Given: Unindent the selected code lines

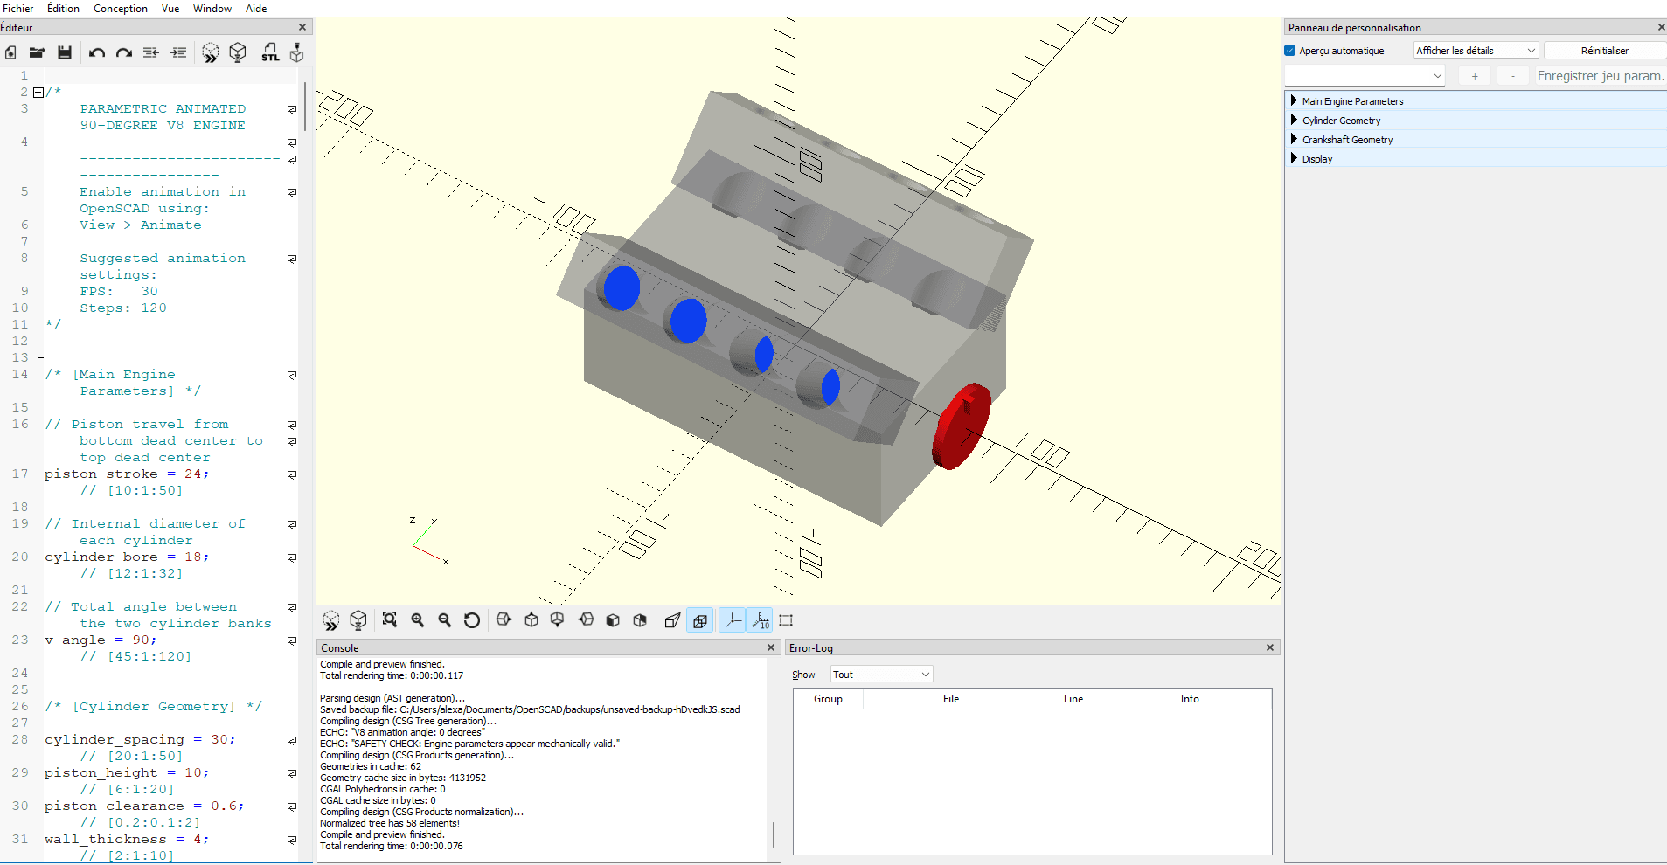Looking at the screenshot, I should (151, 53).
